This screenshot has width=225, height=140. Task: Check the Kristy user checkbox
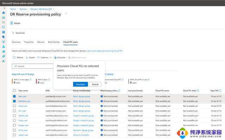[x=14, y=130]
